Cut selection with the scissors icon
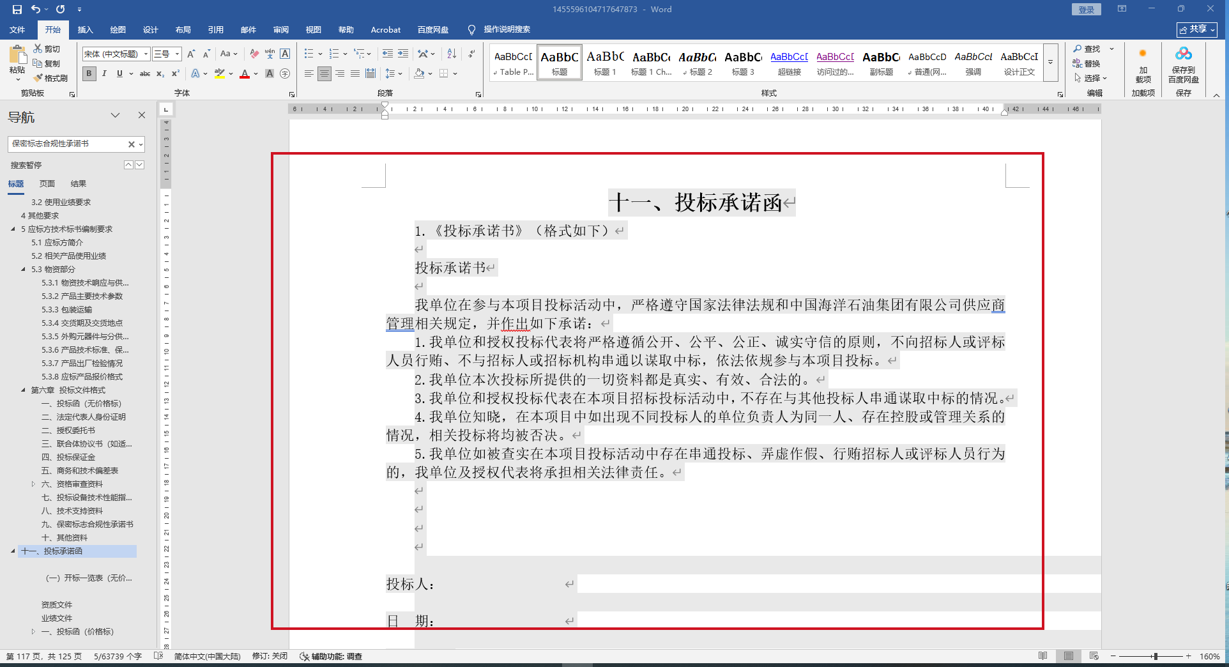The image size is (1229, 667). [47, 49]
